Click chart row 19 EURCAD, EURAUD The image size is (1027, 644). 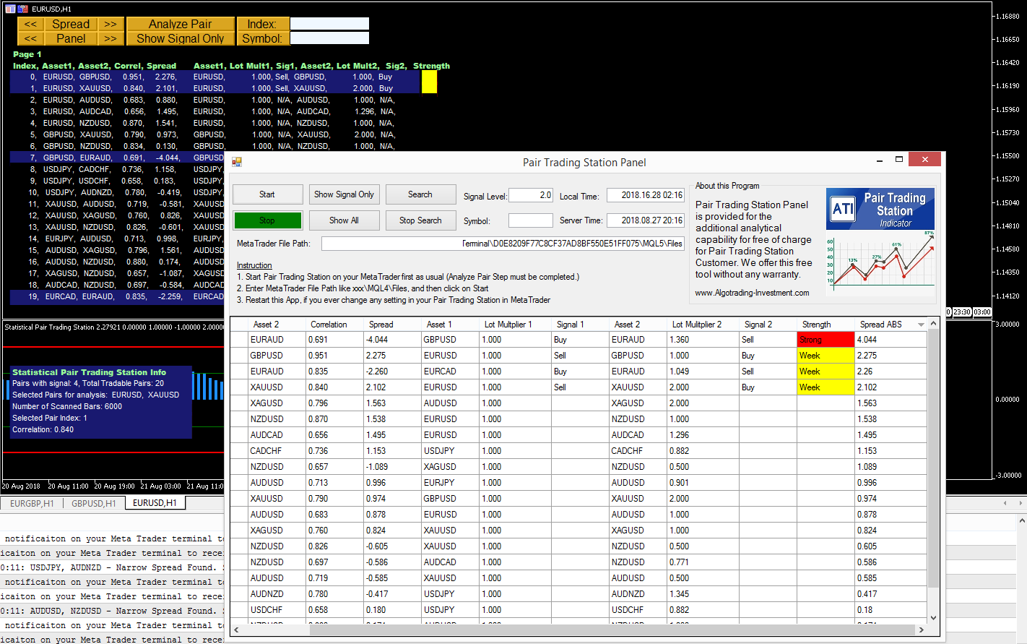(x=117, y=296)
